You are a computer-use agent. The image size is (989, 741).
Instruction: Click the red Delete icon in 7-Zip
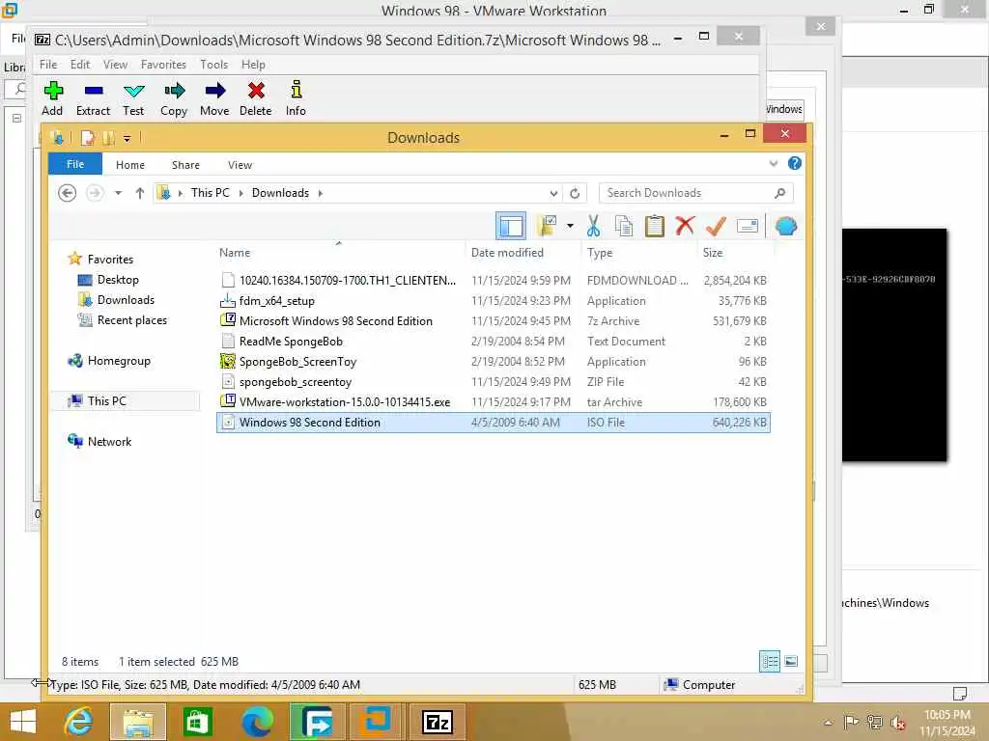point(256,91)
